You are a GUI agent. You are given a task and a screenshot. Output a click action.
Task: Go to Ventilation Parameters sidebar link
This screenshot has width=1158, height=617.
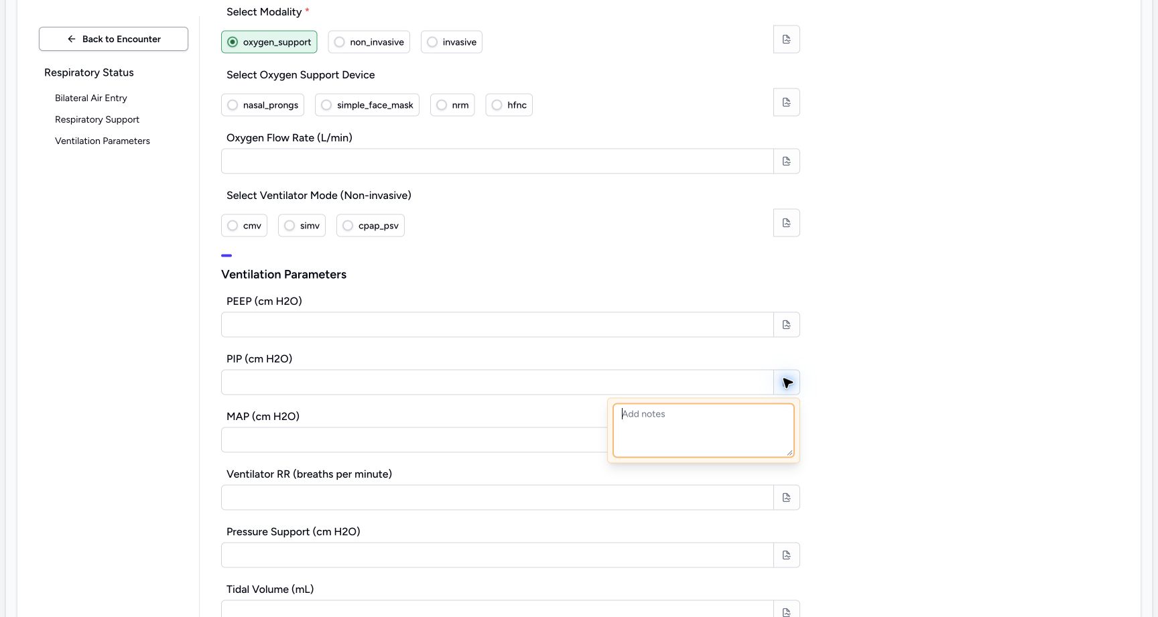coord(103,141)
